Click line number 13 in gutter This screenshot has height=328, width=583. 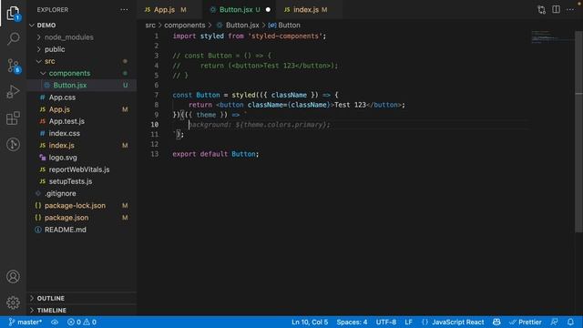coord(155,154)
